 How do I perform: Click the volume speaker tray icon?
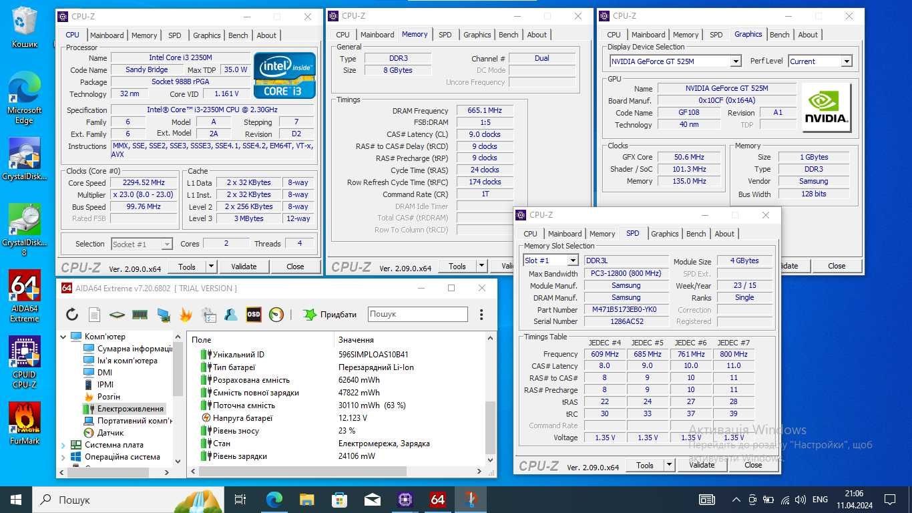800,500
